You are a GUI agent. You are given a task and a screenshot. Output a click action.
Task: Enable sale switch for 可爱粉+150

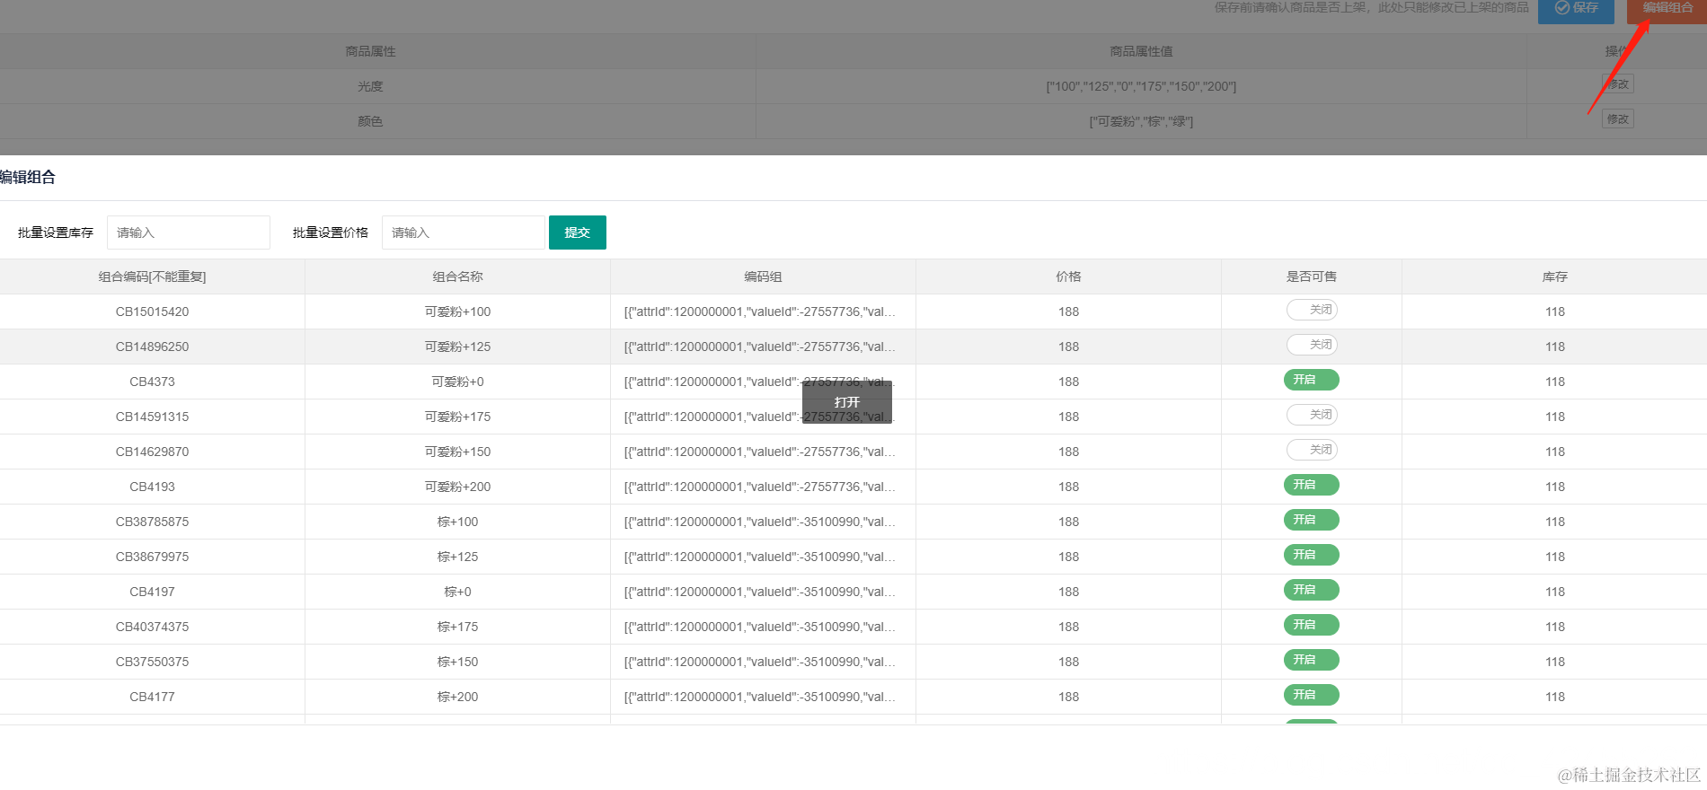coord(1312,450)
